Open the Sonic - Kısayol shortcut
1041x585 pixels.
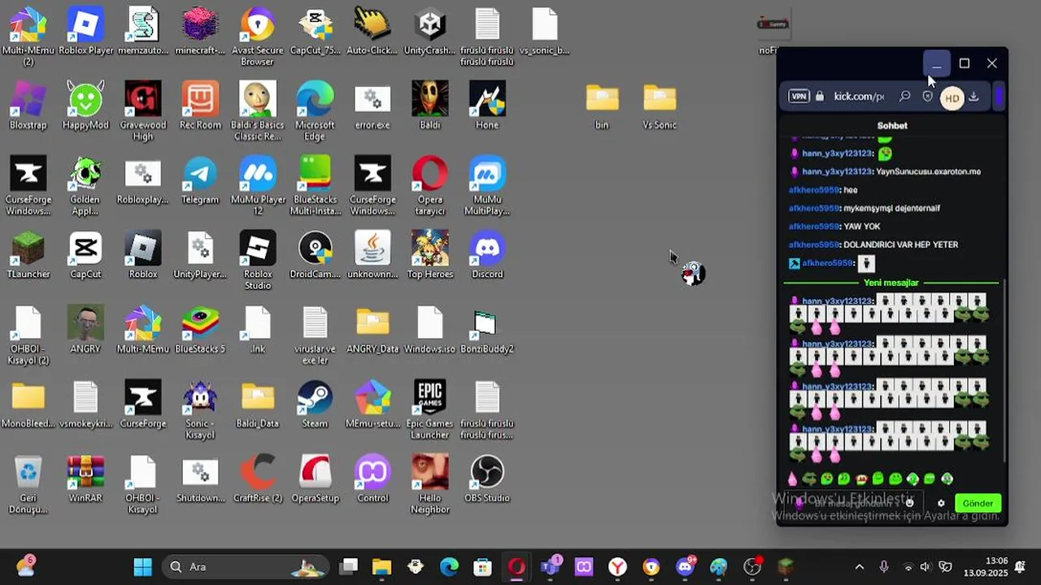(x=200, y=410)
